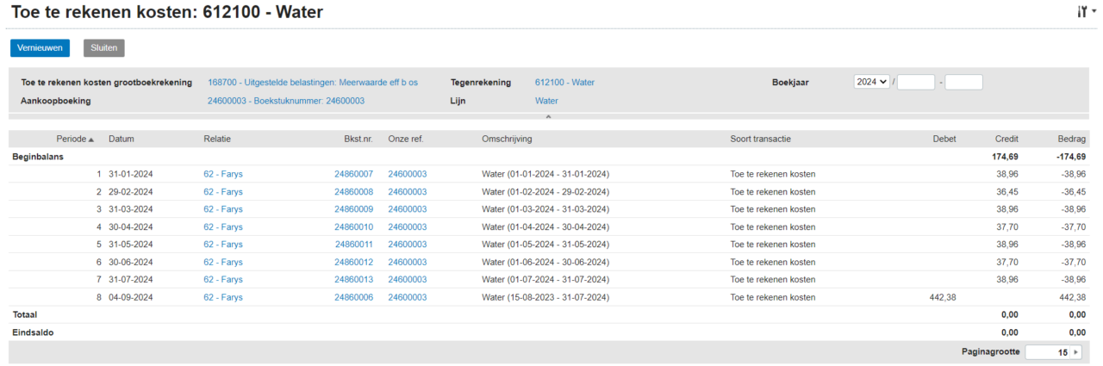The image size is (1103, 366).
Task: Open booking number 24860006 in period 8
Action: coord(353,298)
